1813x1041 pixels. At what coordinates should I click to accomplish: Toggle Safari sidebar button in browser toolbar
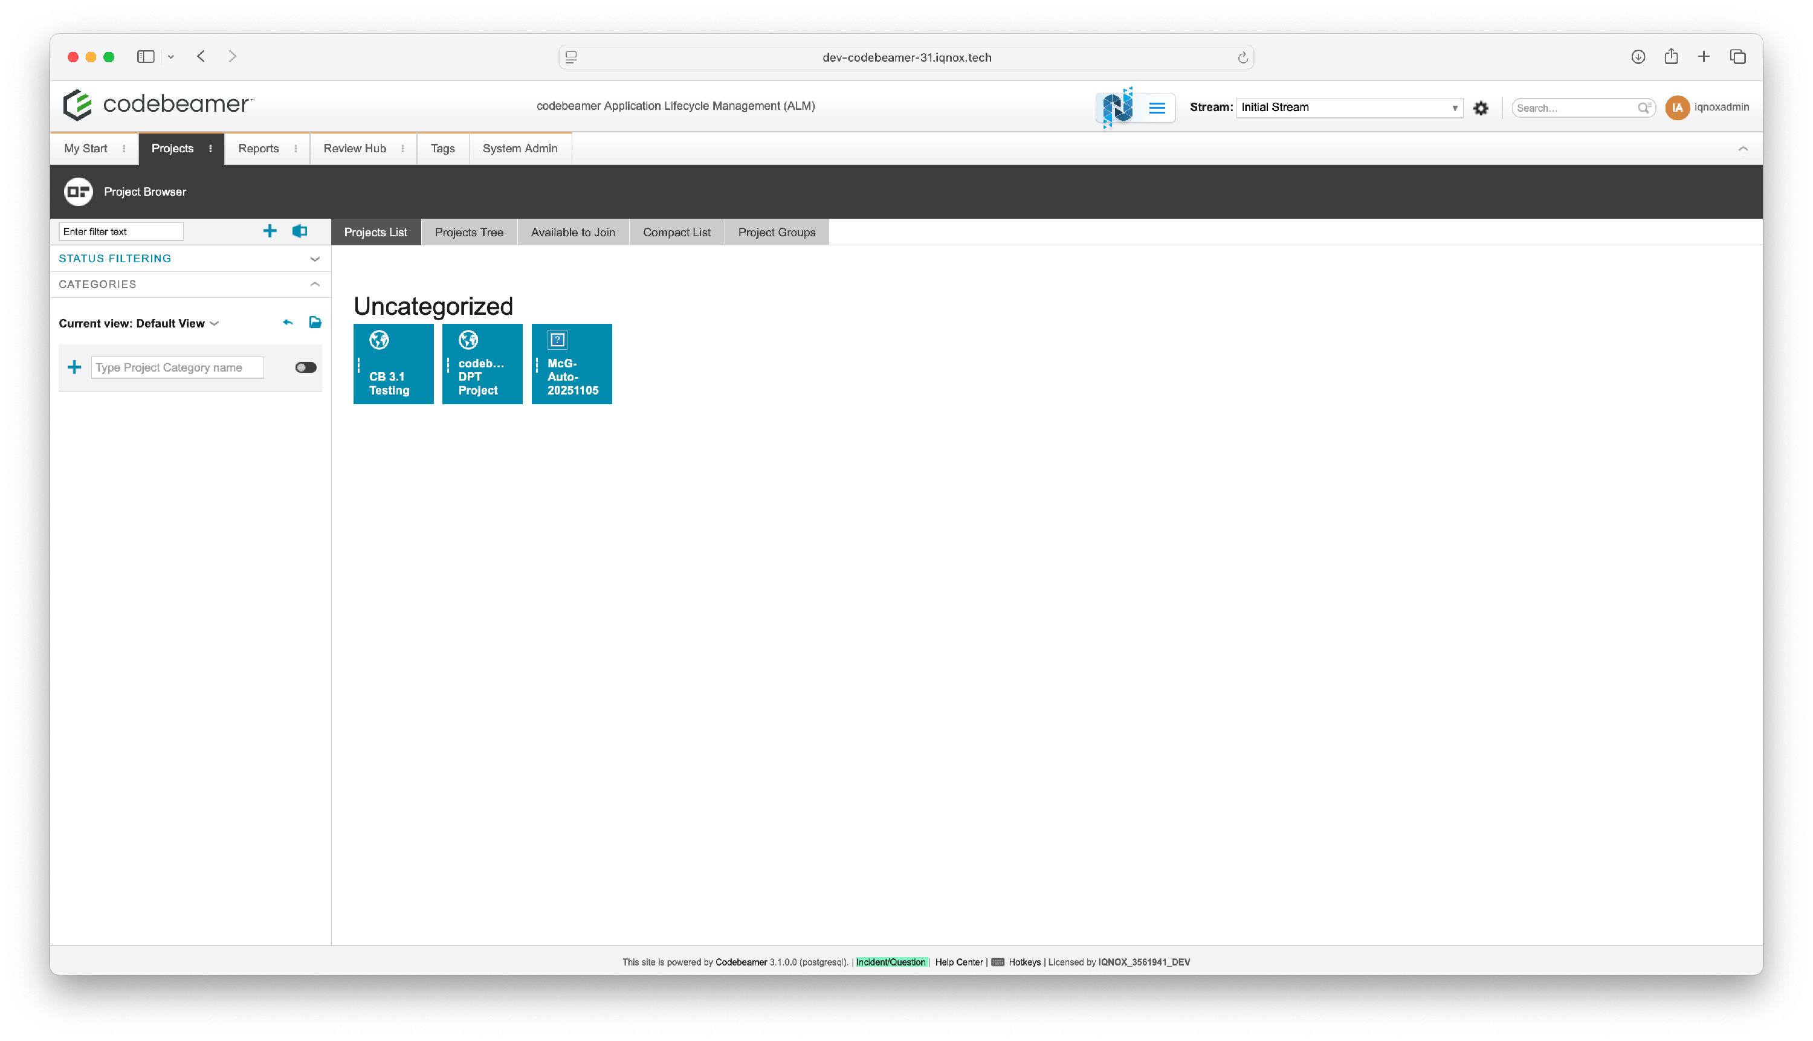(146, 56)
